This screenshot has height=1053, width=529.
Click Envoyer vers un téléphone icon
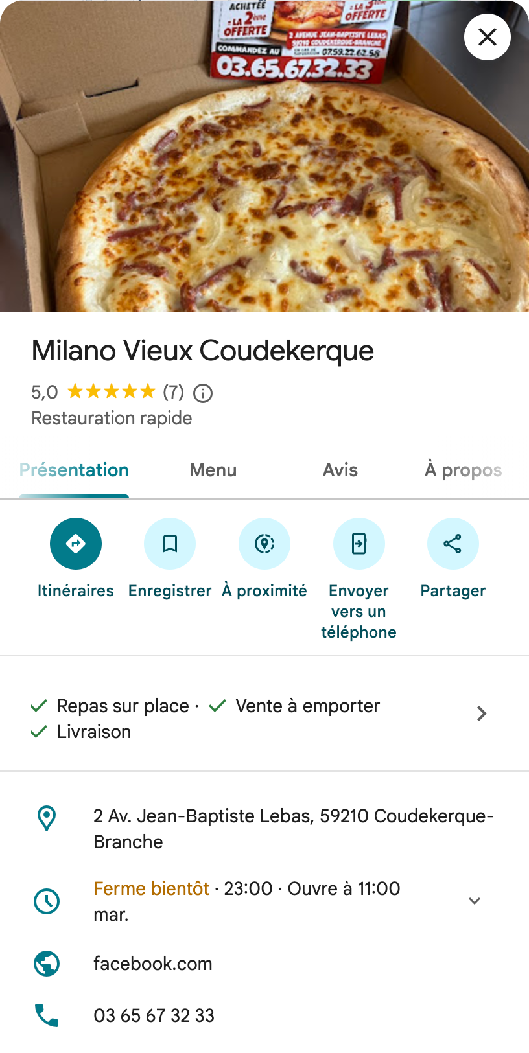click(x=359, y=543)
